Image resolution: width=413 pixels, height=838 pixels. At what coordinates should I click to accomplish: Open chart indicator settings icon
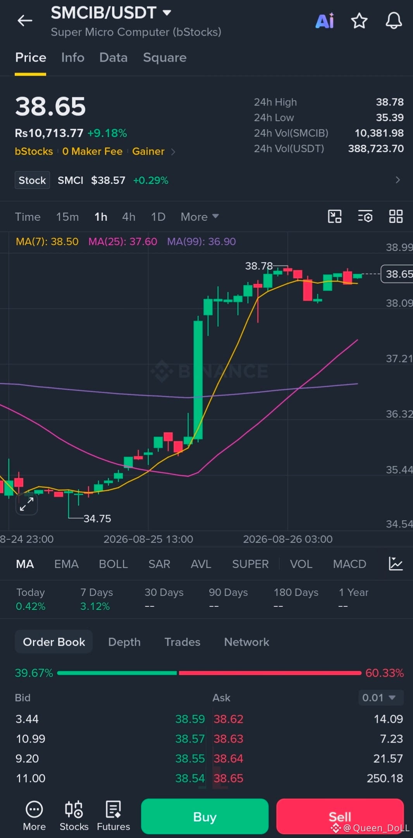pos(365,216)
